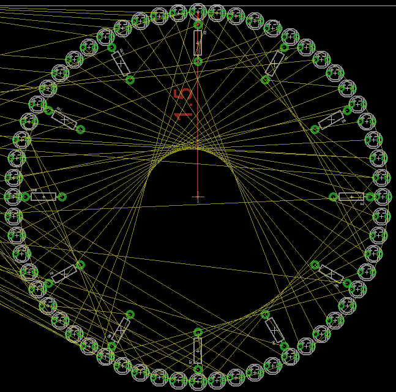Select the resistor at the 2 o'clock position
The image size is (396, 392).
click(x=331, y=120)
